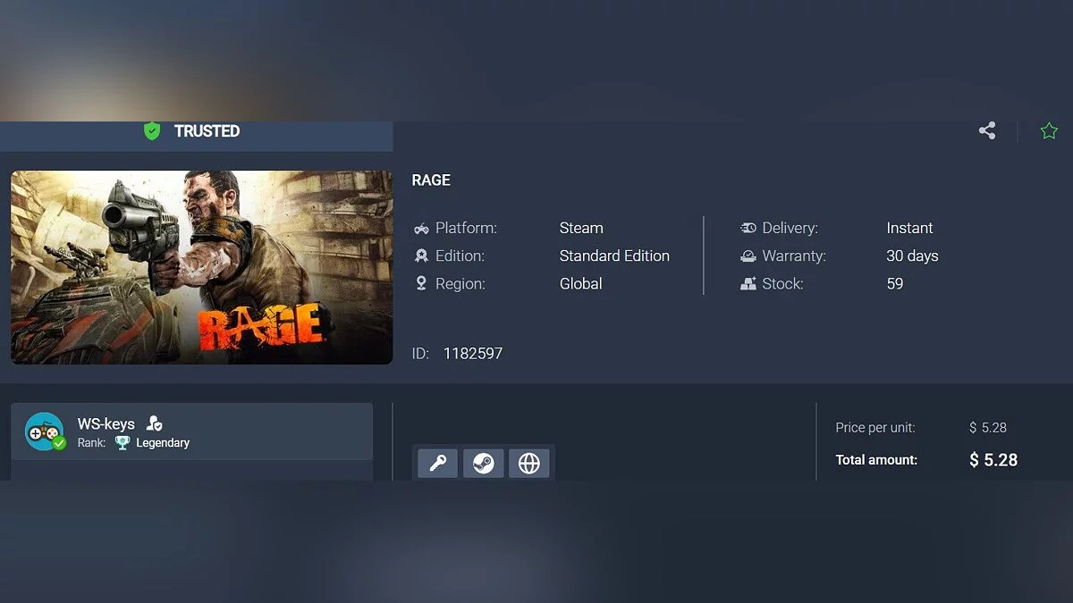
Task: Click the 30 days warranty value
Action: pyautogui.click(x=912, y=256)
